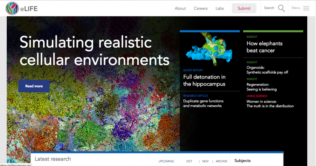316x166 pixels.
Task: Select the UPCOMING research filter
Action: tap(166, 161)
